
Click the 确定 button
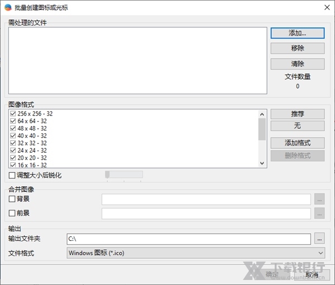tap(272, 274)
